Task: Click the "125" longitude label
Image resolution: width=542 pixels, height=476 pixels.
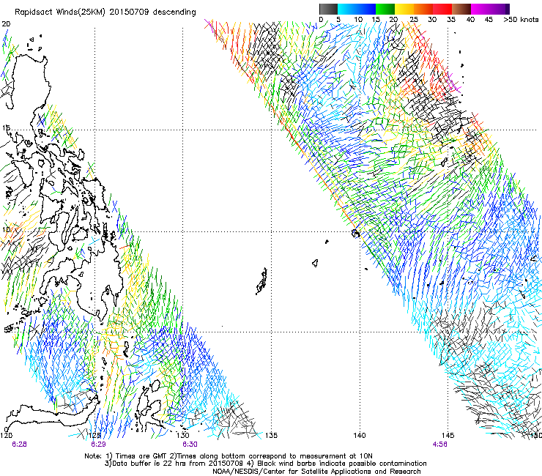Action: click(94, 435)
